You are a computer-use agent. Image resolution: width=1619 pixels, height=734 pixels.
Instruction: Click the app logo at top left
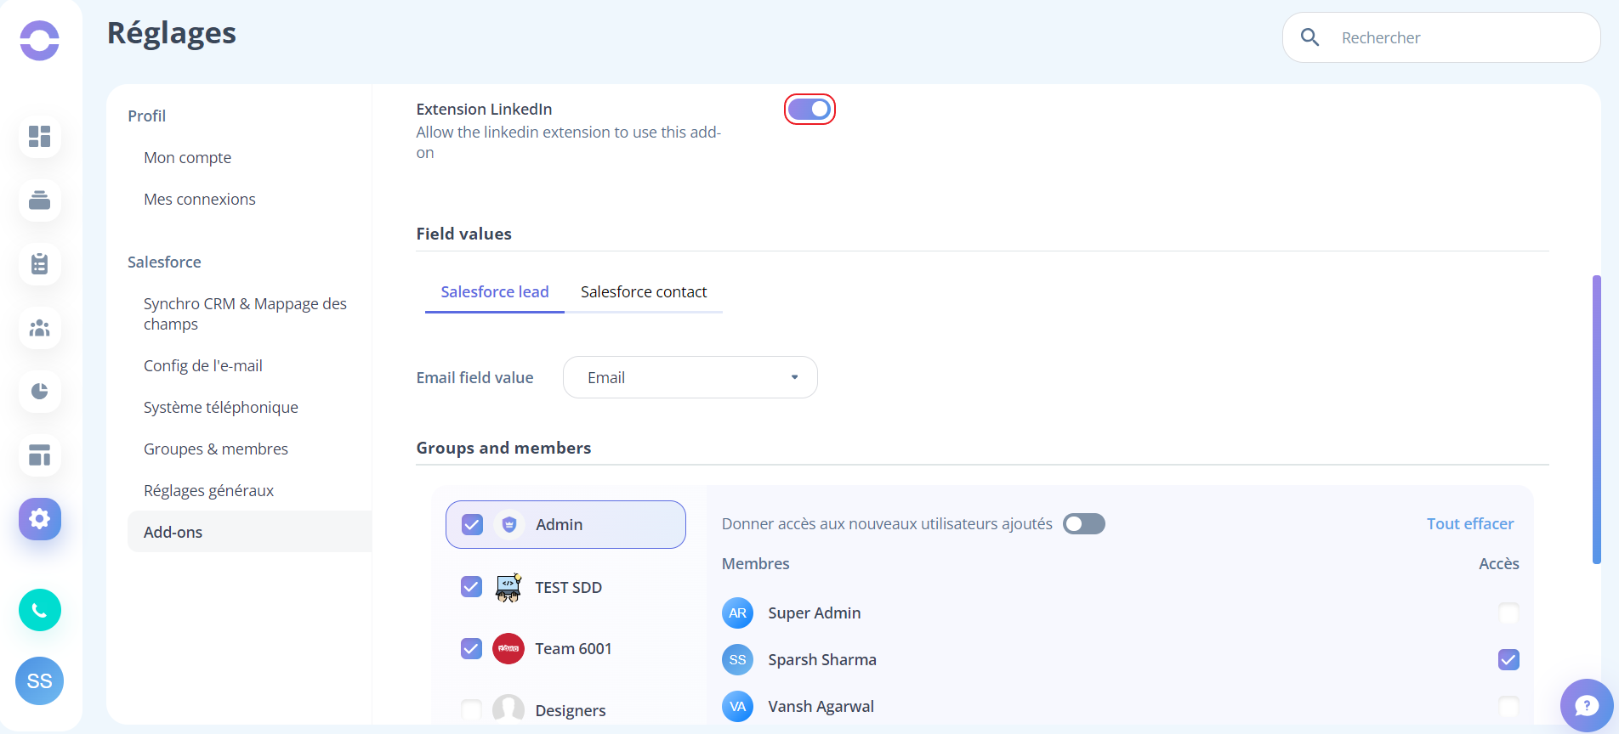coord(39,40)
